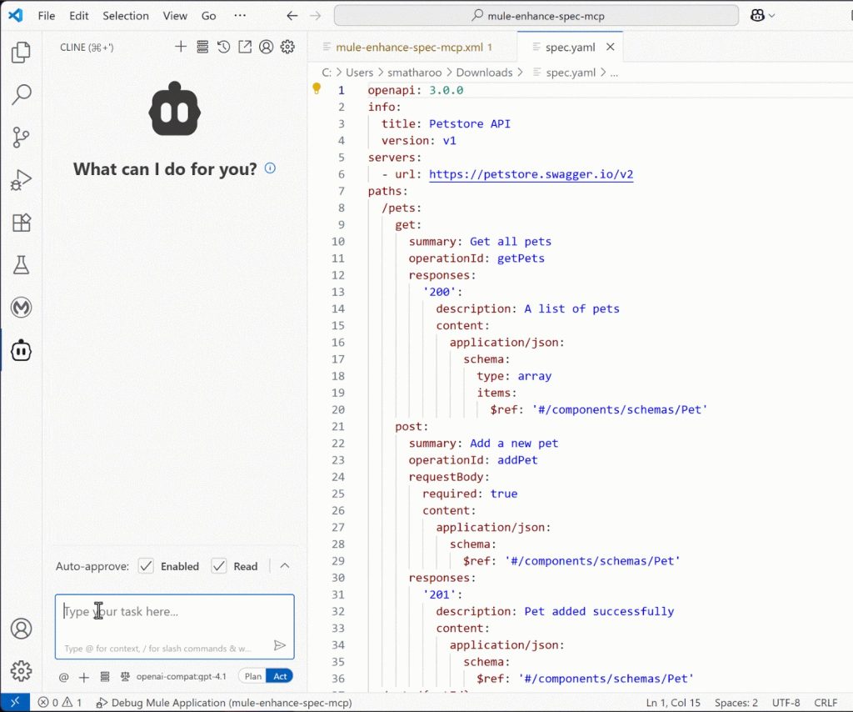The height and width of the screenshot is (712, 853).
Task: Open the Cline robot icon in activity bar
Action: point(21,352)
